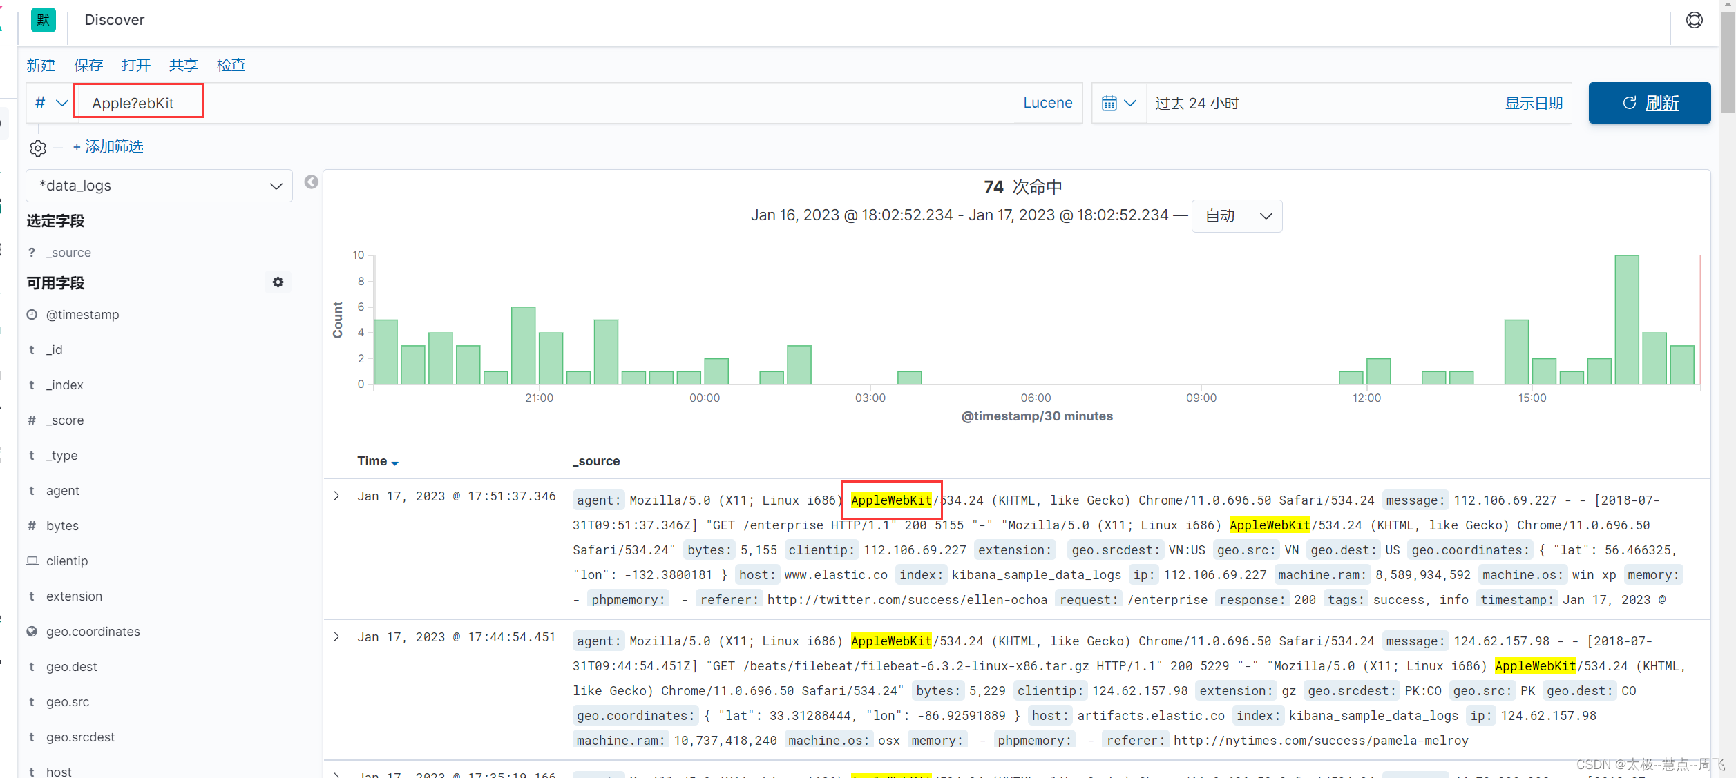Select the geo.coordinates field icon
1736x778 pixels.
pos(32,632)
